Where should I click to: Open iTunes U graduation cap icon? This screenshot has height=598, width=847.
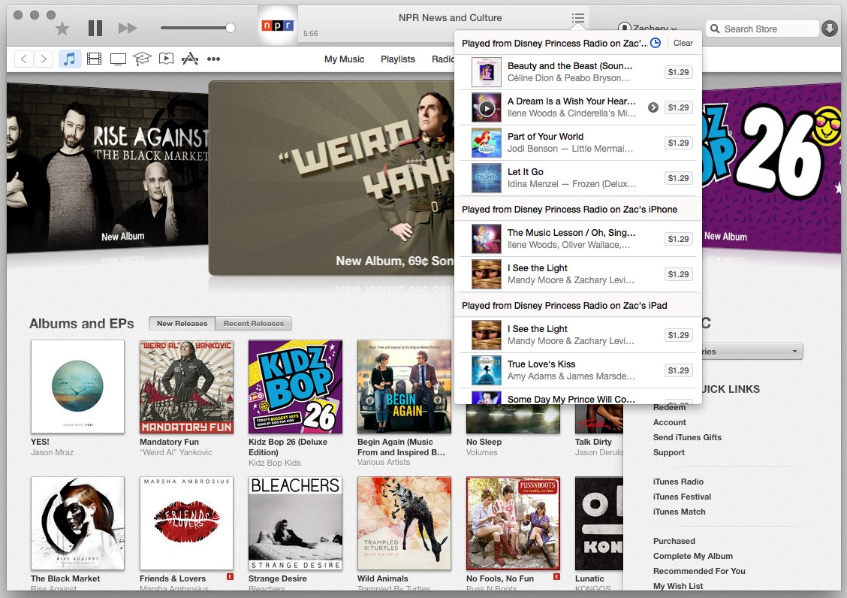pos(142,59)
